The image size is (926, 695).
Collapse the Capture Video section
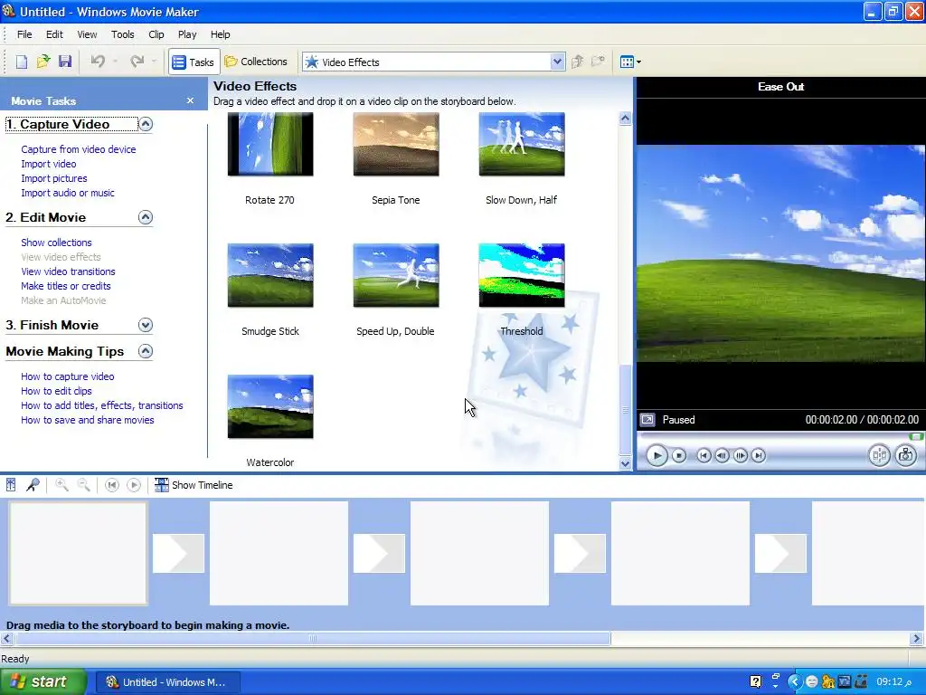coord(146,124)
